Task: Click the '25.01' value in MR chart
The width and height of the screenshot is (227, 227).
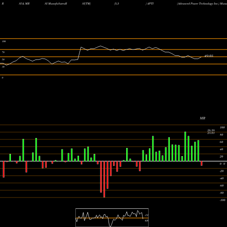Action: click(211, 133)
